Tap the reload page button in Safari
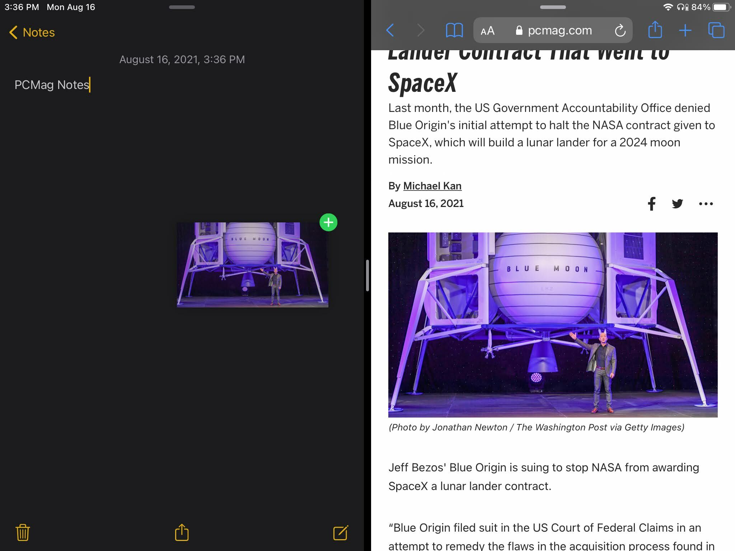 click(x=620, y=30)
